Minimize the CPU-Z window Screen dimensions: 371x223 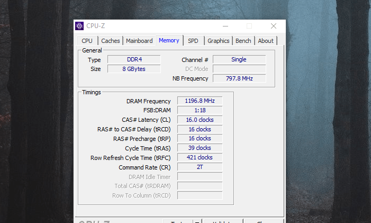(225, 26)
